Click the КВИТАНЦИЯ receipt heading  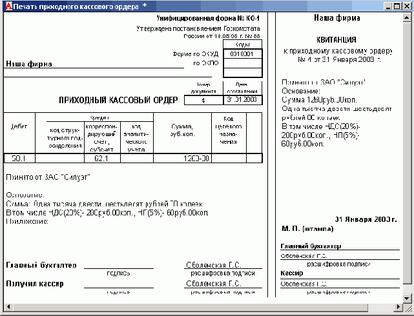336,39
